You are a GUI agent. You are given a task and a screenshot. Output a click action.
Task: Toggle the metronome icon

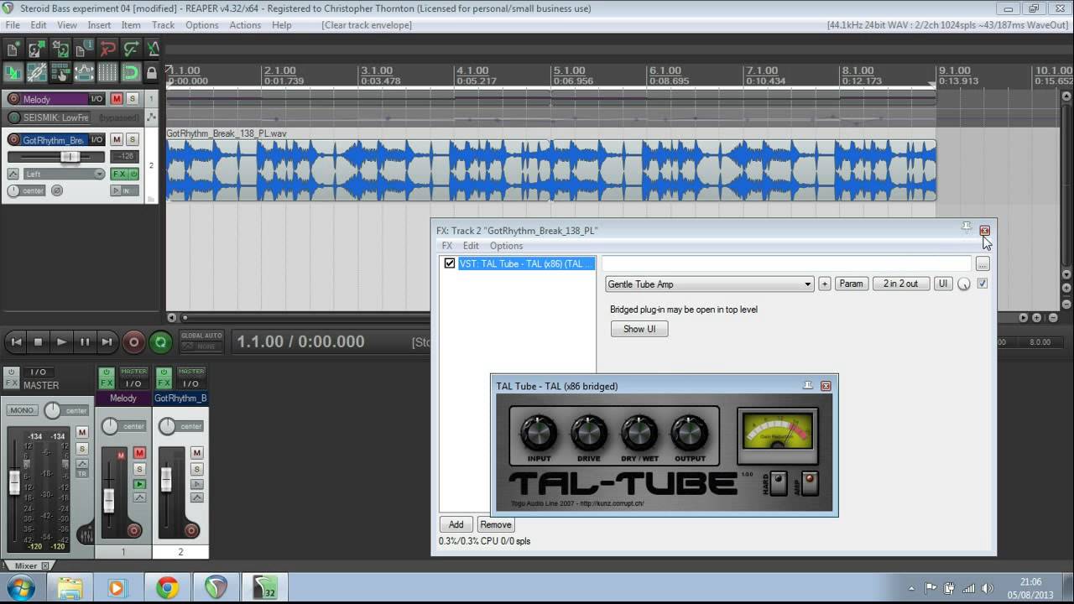click(x=153, y=49)
